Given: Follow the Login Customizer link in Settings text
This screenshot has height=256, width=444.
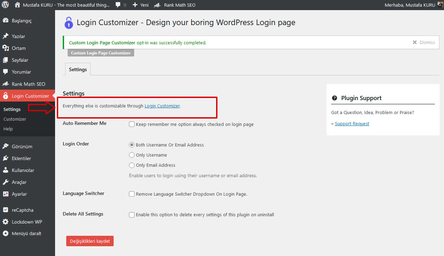Looking at the screenshot, I should pos(162,106).
